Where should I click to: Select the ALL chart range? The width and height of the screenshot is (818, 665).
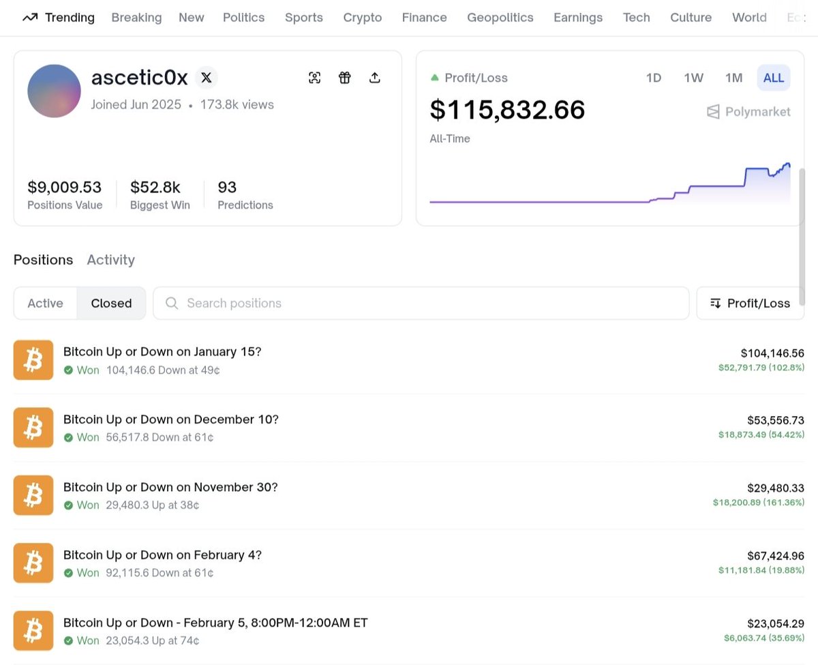774,78
